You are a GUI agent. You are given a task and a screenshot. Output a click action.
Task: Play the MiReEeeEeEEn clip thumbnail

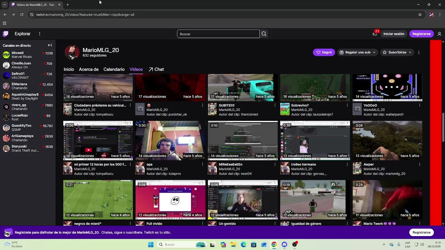click(243, 140)
